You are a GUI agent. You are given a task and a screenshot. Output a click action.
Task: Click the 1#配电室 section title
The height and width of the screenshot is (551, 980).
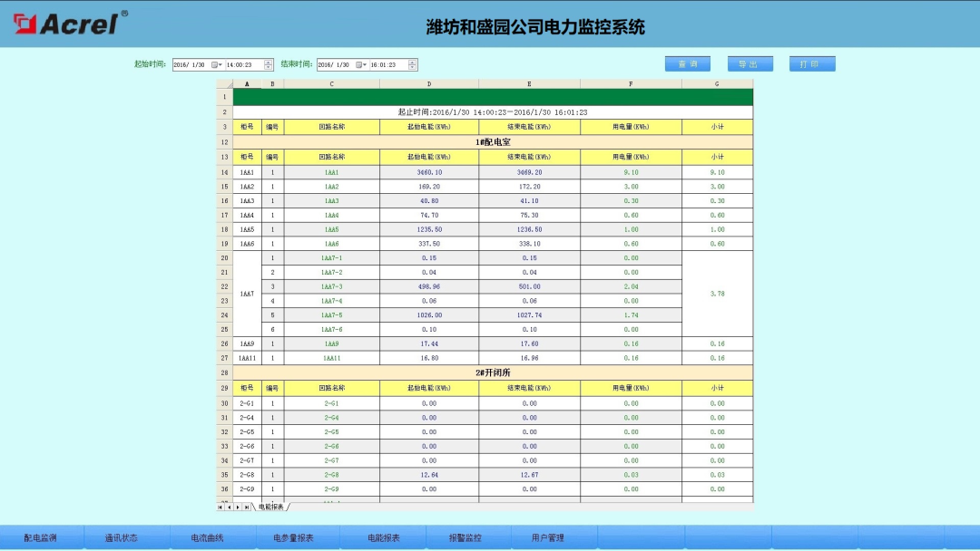(493, 142)
